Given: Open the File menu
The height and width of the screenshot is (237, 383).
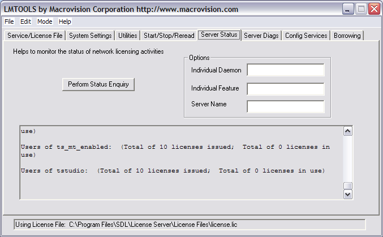Looking at the screenshot, I should [9, 21].
